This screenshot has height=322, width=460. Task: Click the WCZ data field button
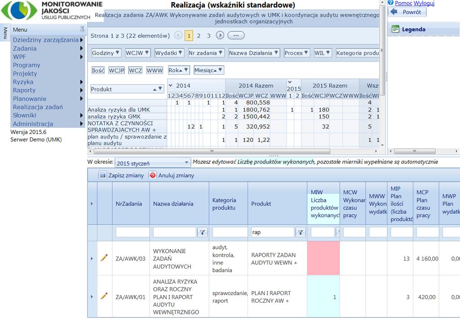pyautogui.click(x=135, y=70)
